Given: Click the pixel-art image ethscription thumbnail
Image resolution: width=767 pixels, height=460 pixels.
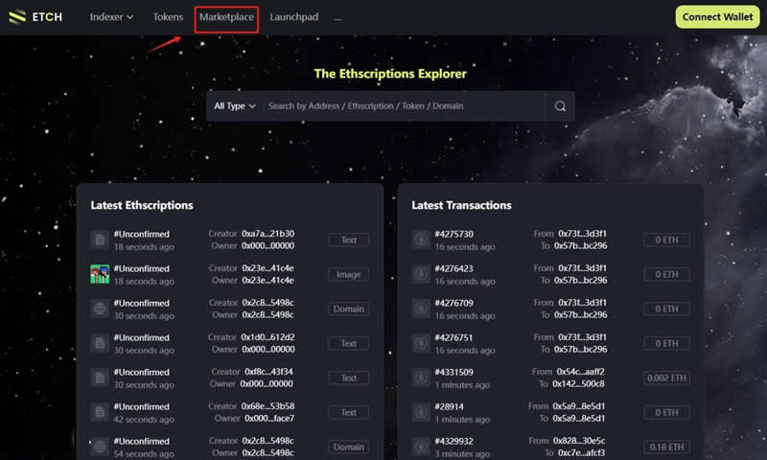Looking at the screenshot, I should pyautogui.click(x=100, y=274).
